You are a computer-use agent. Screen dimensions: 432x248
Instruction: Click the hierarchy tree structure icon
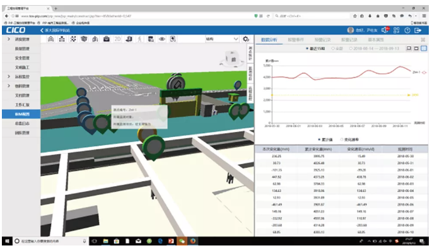click(x=62, y=39)
